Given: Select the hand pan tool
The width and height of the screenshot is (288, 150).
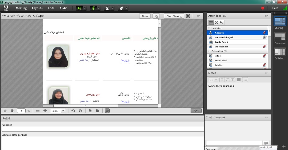Looking at the screenshot, I should coord(107,111).
